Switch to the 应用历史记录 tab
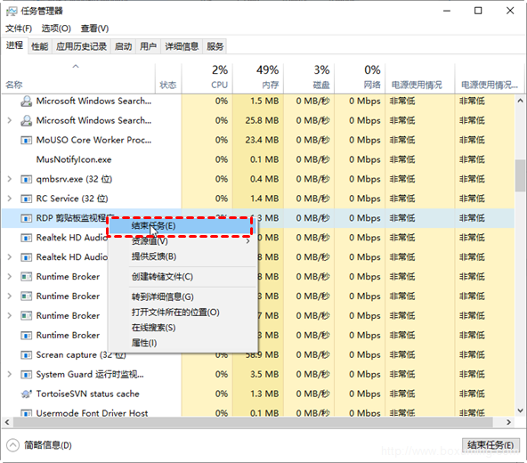 coord(81,46)
